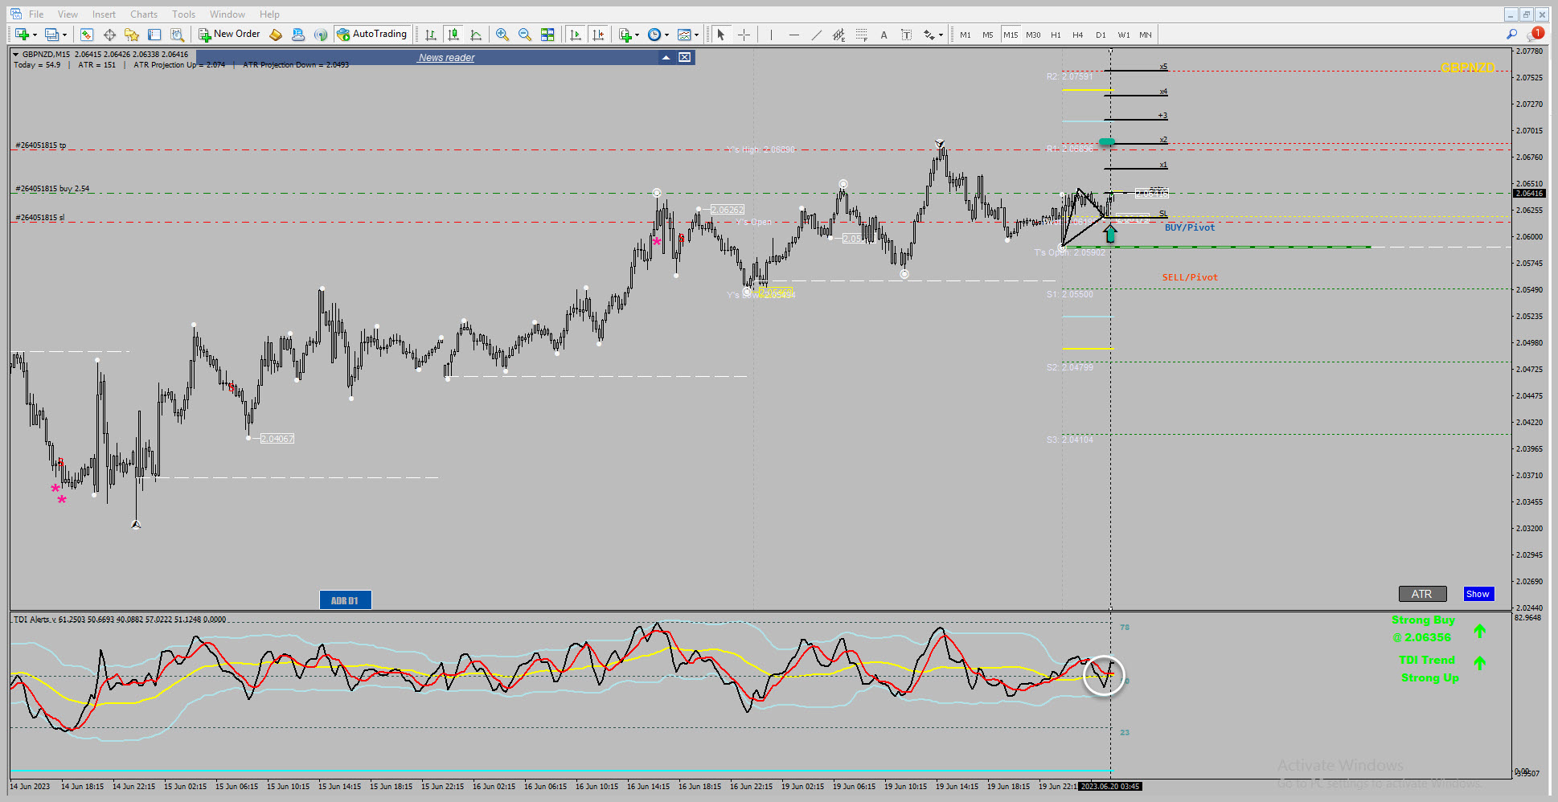Screen dimensions: 1558x802
Task: Open the Charts menu
Action: pos(144,14)
